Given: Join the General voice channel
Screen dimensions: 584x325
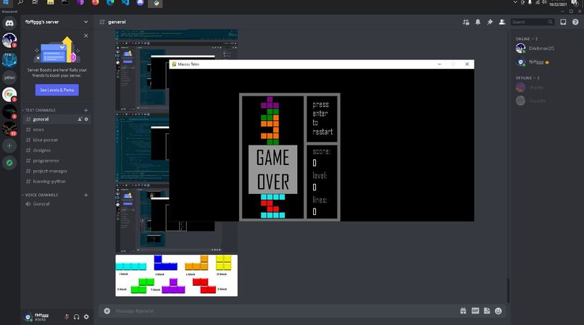Looking at the screenshot, I should click(x=57, y=204).
